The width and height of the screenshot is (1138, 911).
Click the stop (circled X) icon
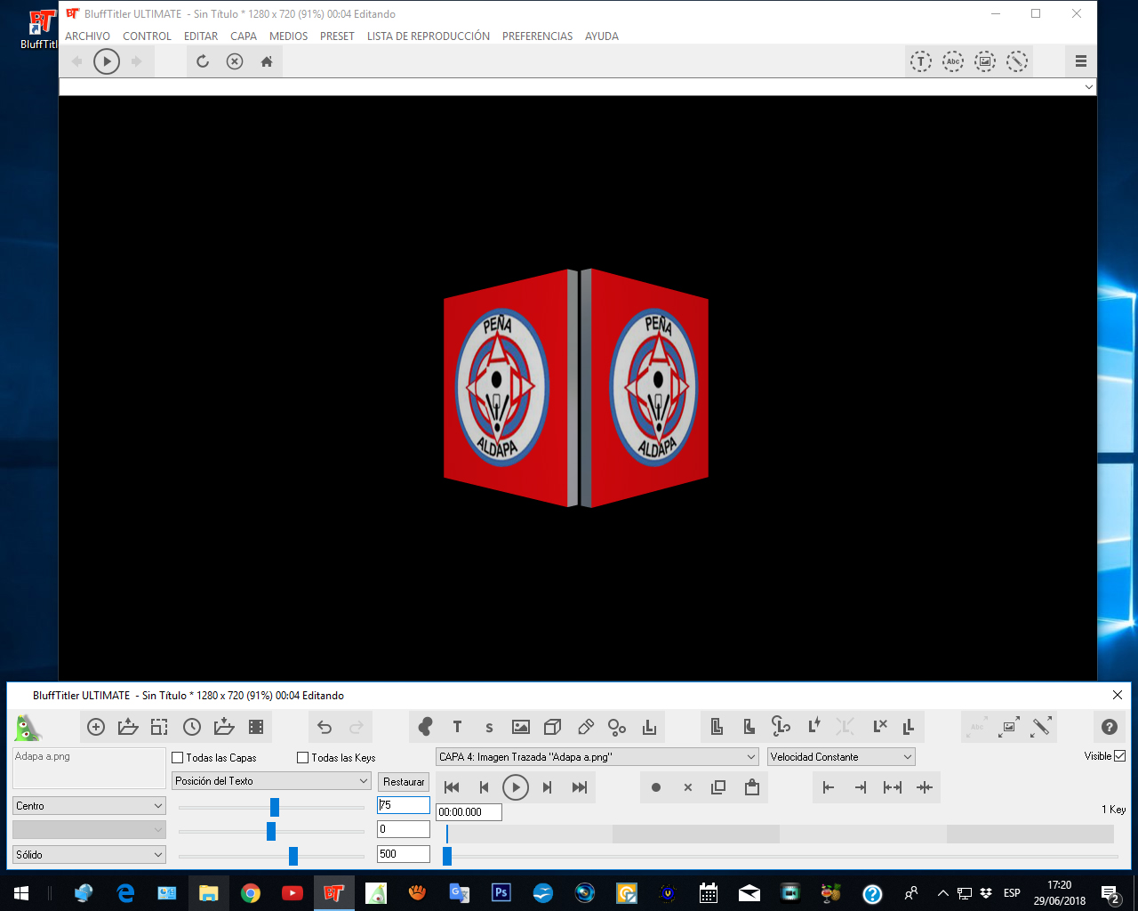click(x=235, y=61)
